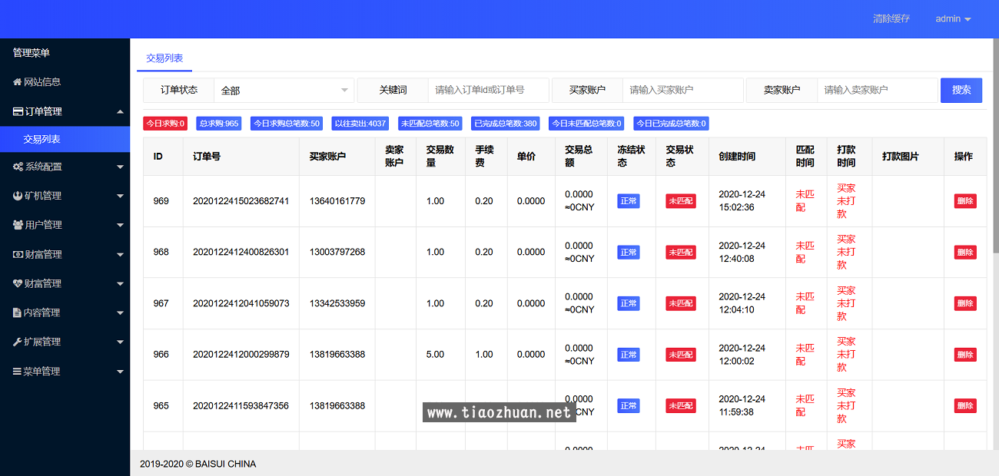999x476 pixels.
Task: Switch to the 交易列表 tab
Action: pyautogui.click(x=164, y=58)
